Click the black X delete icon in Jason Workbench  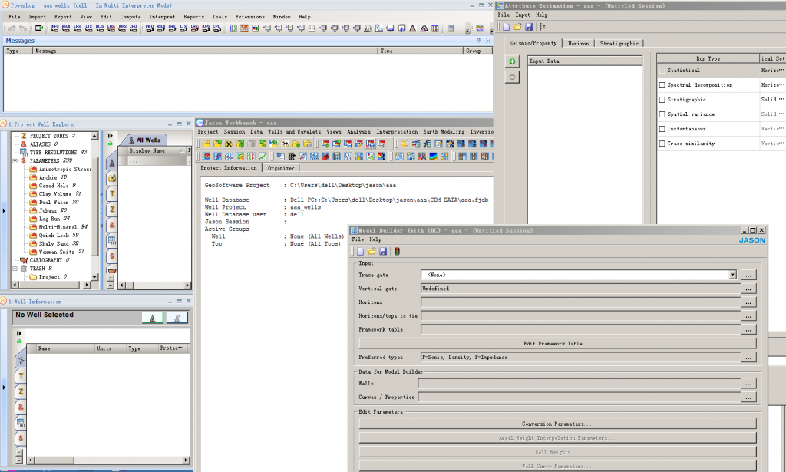(x=229, y=144)
